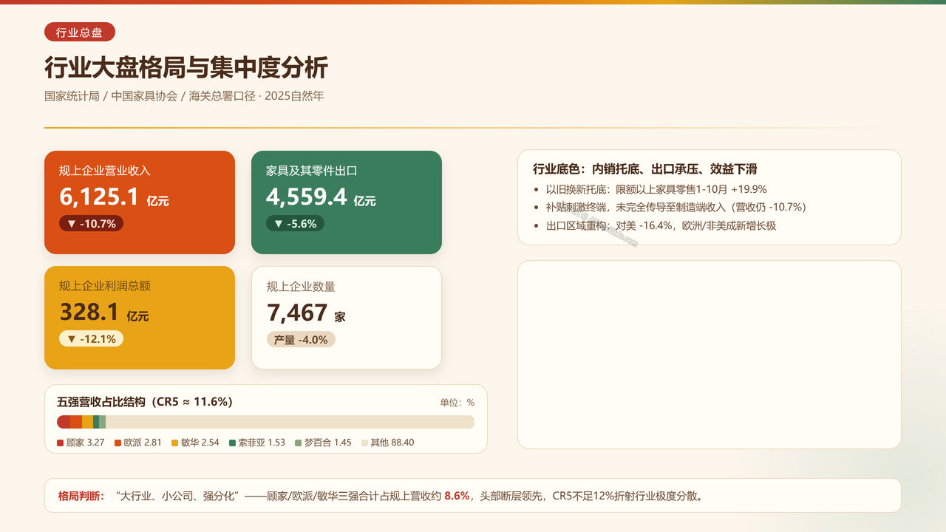This screenshot has height=532, width=946.
Task: Click the 其他 88.40 legend swatch
Action: (365, 443)
